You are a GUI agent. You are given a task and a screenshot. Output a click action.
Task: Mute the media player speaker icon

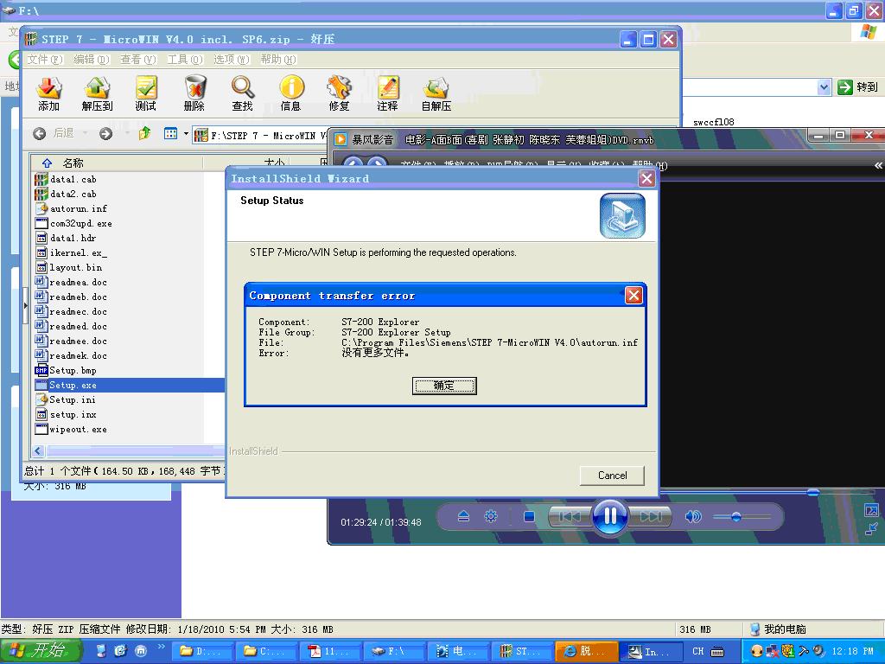(x=692, y=516)
